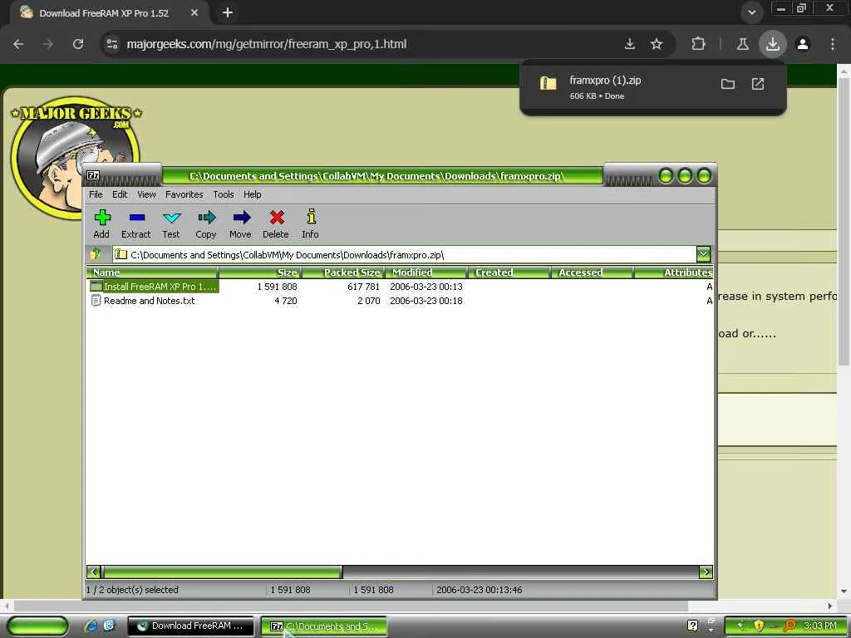Click size value 1 591 808 in file list

coord(277,287)
